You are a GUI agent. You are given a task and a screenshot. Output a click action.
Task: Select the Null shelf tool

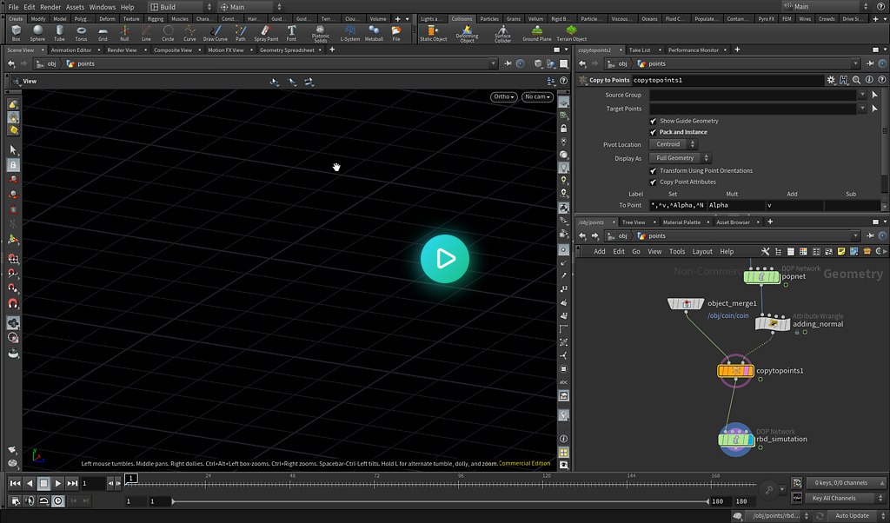[x=124, y=33]
